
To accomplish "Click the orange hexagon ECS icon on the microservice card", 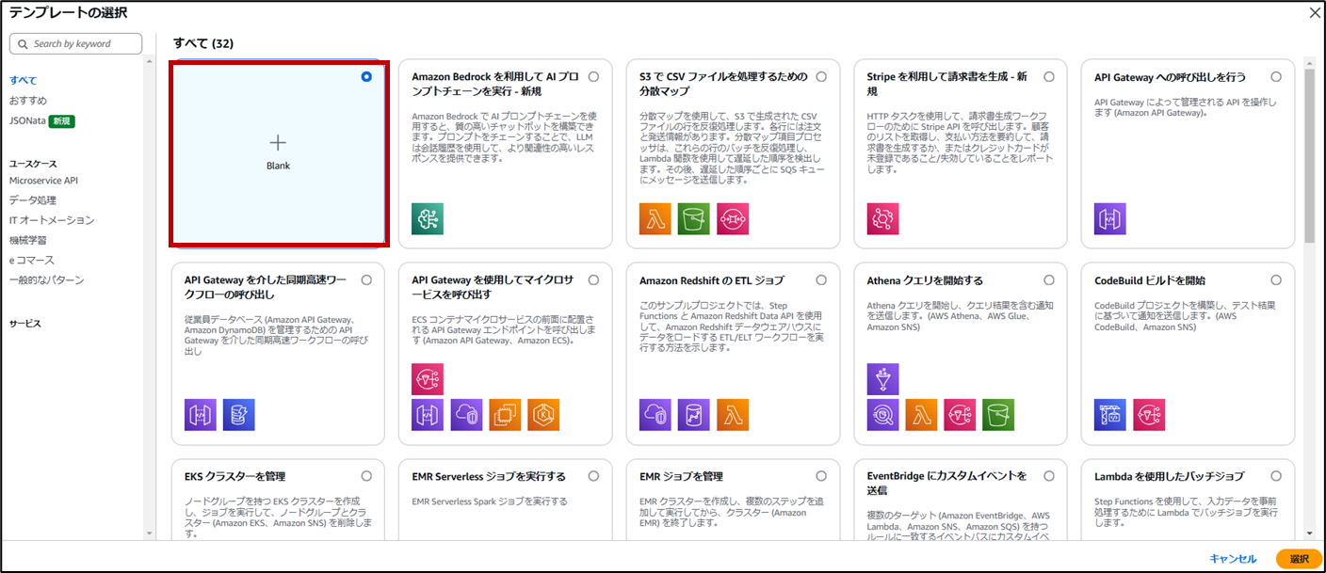I will [543, 415].
